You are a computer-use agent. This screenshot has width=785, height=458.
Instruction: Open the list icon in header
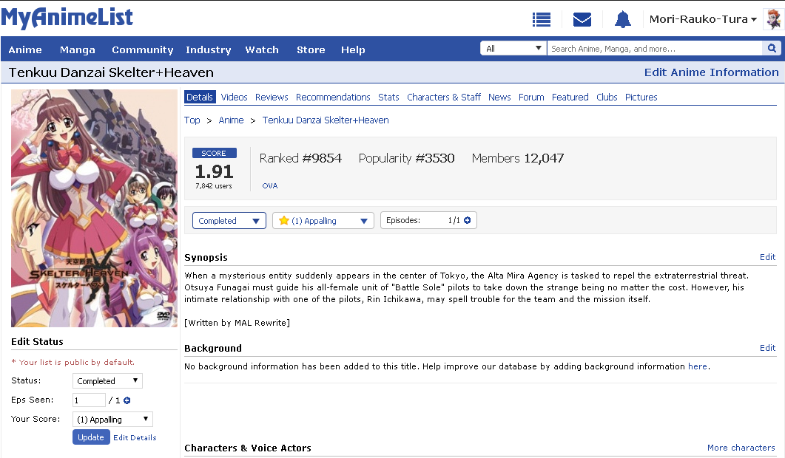coord(542,20)
